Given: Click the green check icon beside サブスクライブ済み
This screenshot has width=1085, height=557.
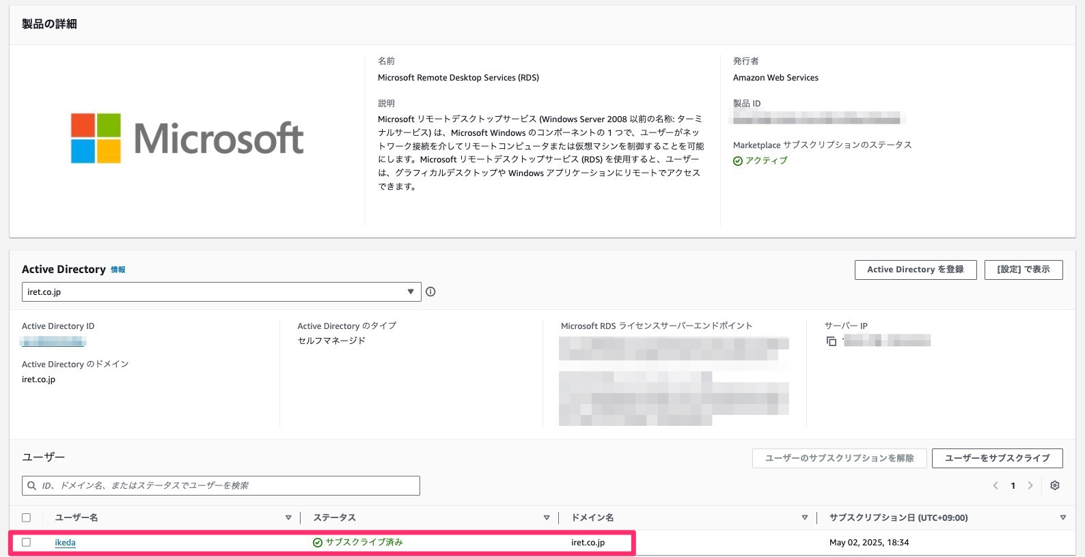Looking at the screenshot, I should tap(318, 543).
